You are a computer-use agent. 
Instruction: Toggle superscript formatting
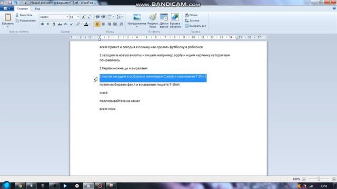pyautogui.click(x=72, y=24)
